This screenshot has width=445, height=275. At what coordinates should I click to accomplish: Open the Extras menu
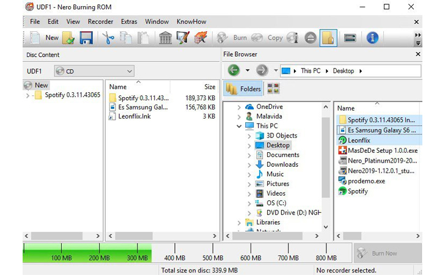(129, 21)
